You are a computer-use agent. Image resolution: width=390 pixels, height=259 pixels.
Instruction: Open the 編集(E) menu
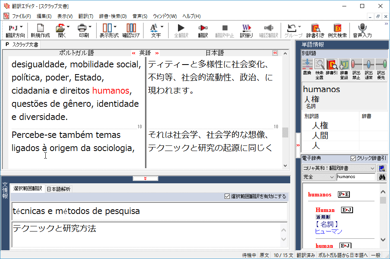(x=44, y=16)
